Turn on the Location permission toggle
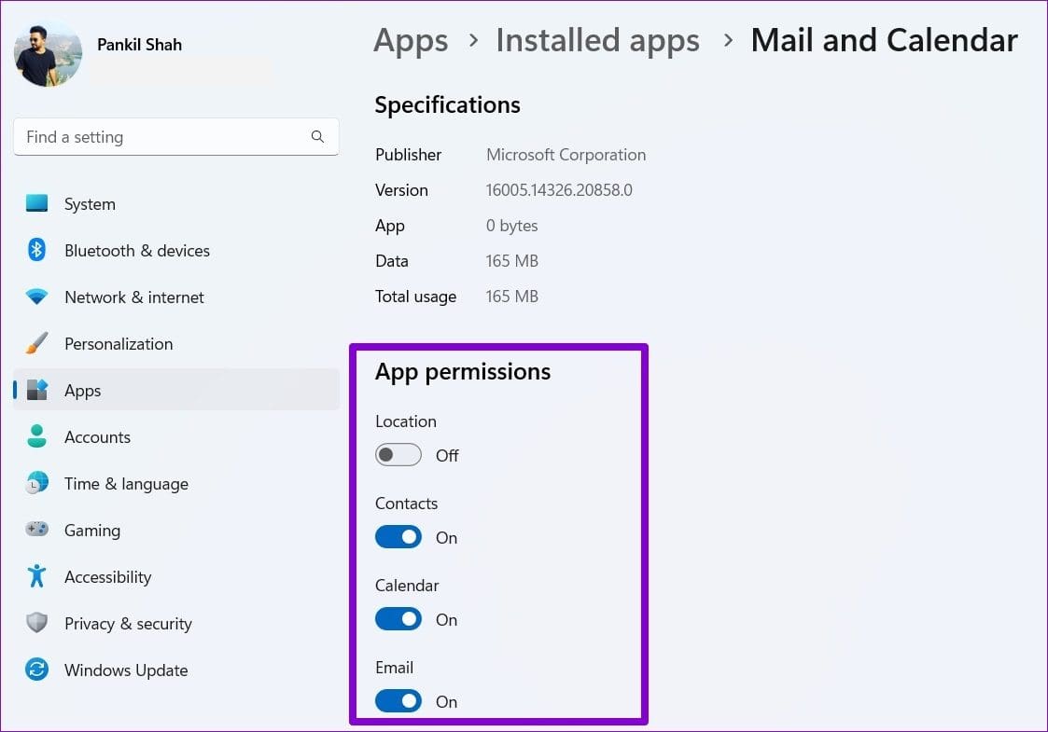Image resolution: width=1048 pixels, height=732 pixels. [398, 455]
